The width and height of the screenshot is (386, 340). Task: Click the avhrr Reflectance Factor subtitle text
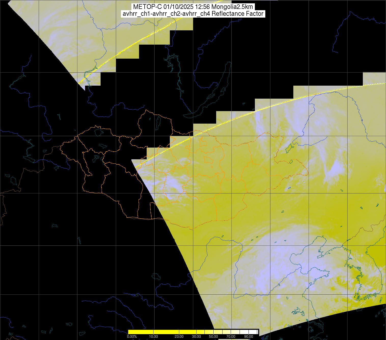193,14
